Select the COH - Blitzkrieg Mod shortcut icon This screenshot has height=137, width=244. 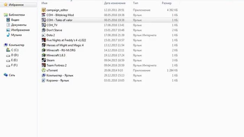click(43, 15)
